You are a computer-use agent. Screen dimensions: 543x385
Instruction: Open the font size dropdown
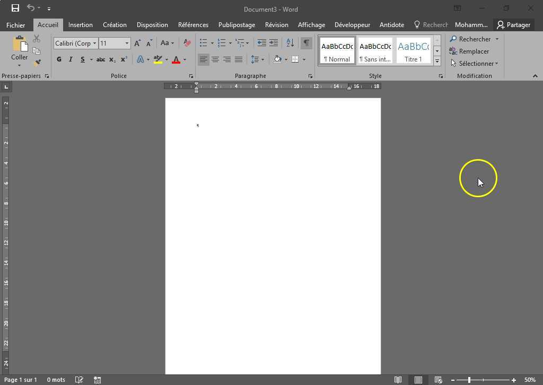click(127, 43)
